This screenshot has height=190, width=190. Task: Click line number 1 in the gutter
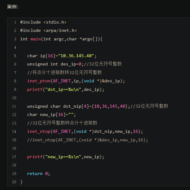click(15, 22)
